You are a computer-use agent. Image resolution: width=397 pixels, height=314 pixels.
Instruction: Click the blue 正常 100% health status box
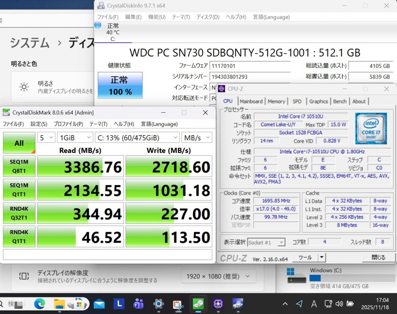tap(120, 85)
